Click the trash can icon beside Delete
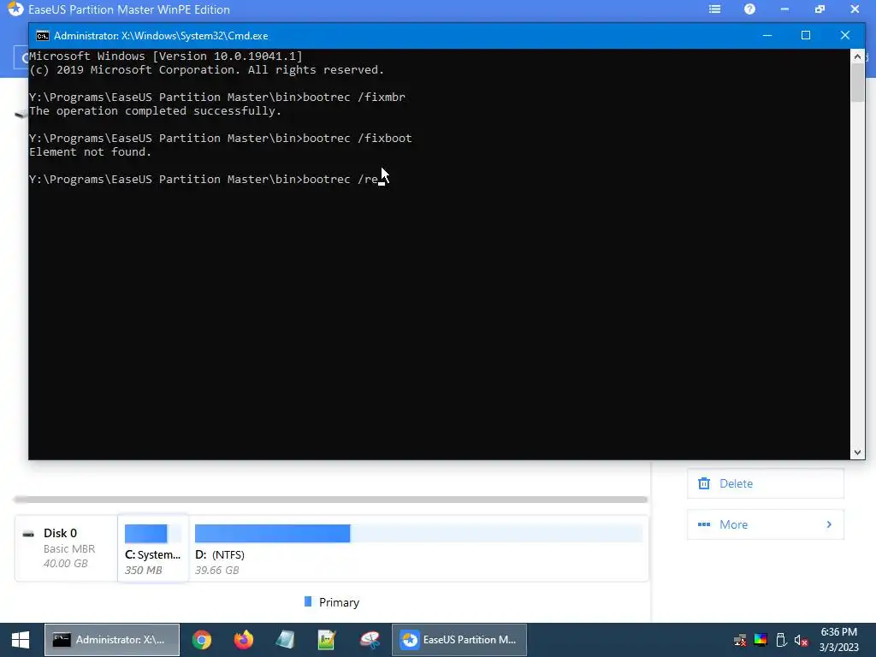This screenshot has height=657, width=876. (704, 484)
